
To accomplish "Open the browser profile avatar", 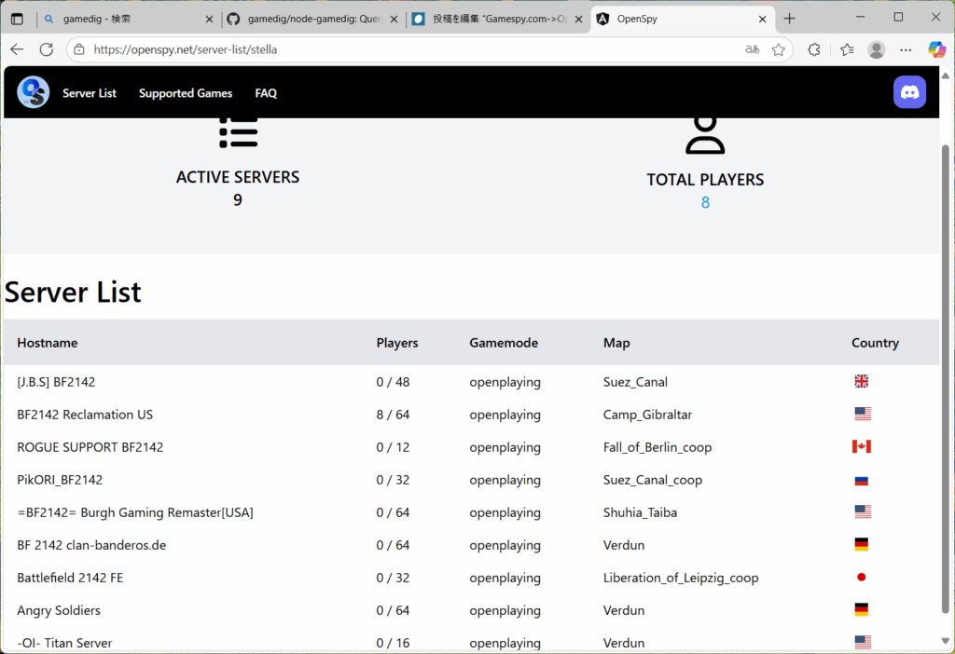I will tap(877, 50).
